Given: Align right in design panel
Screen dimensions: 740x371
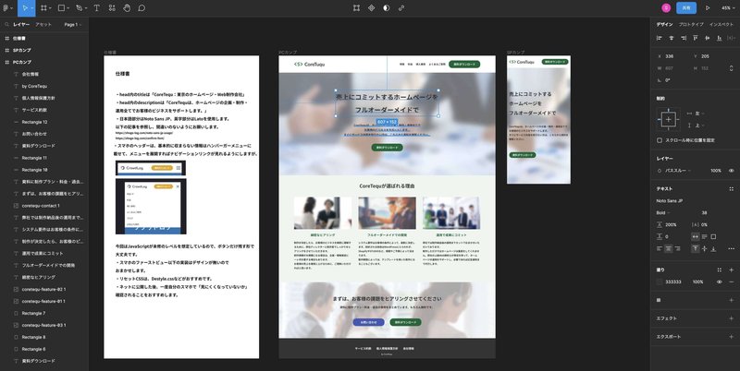Looking at the screenshot, I should 684,38.
